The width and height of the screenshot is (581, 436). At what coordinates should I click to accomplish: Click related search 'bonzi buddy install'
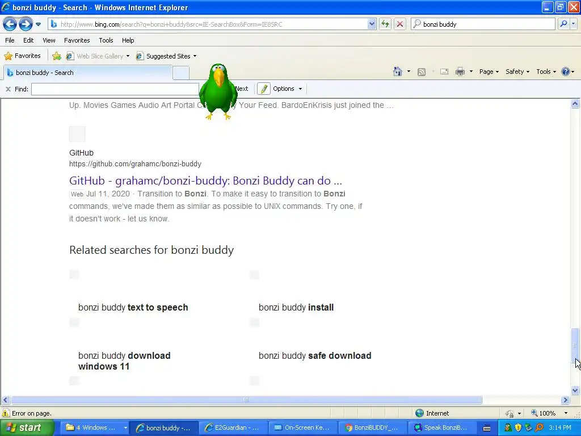coord(296,307)
